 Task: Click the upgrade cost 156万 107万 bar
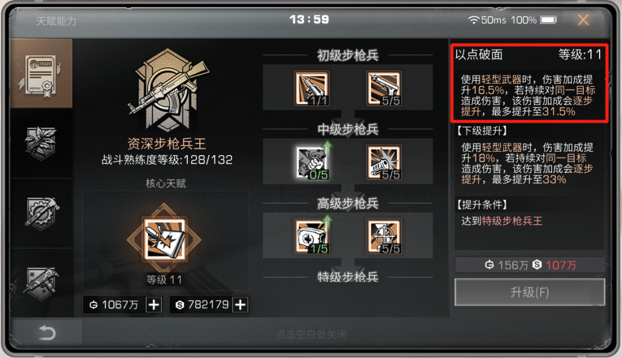pyautogui.click(x=530, y=265)
